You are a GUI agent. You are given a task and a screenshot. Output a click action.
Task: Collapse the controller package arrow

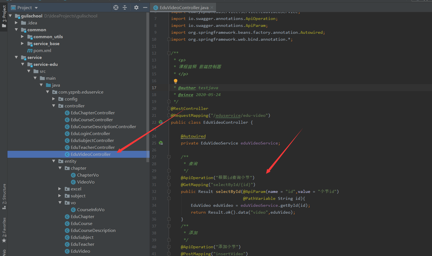coord(54,106)
